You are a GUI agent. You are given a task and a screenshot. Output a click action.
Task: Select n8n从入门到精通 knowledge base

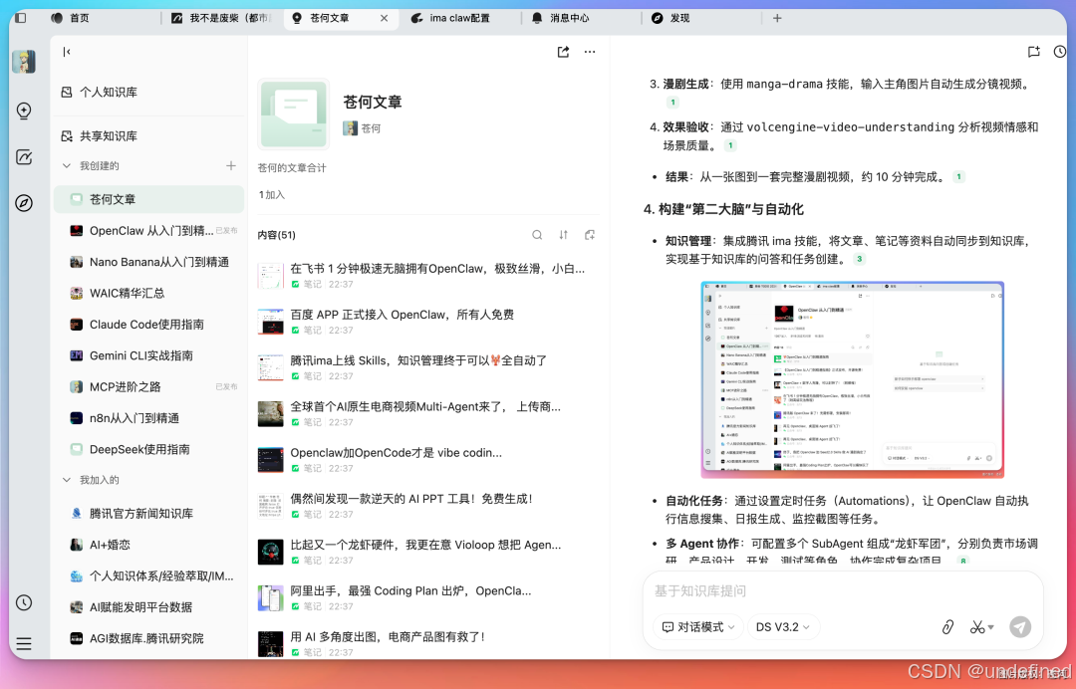(148, 418)
